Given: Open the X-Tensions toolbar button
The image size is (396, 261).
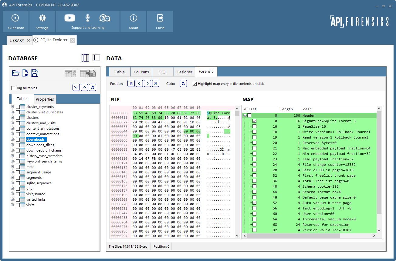Looking at the screenshot, I should pyautogui.click(x=16, y=22).
